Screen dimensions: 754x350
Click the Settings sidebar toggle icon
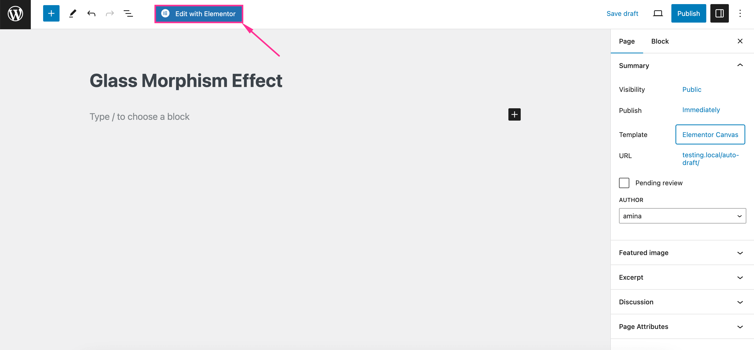click(720, 13)
